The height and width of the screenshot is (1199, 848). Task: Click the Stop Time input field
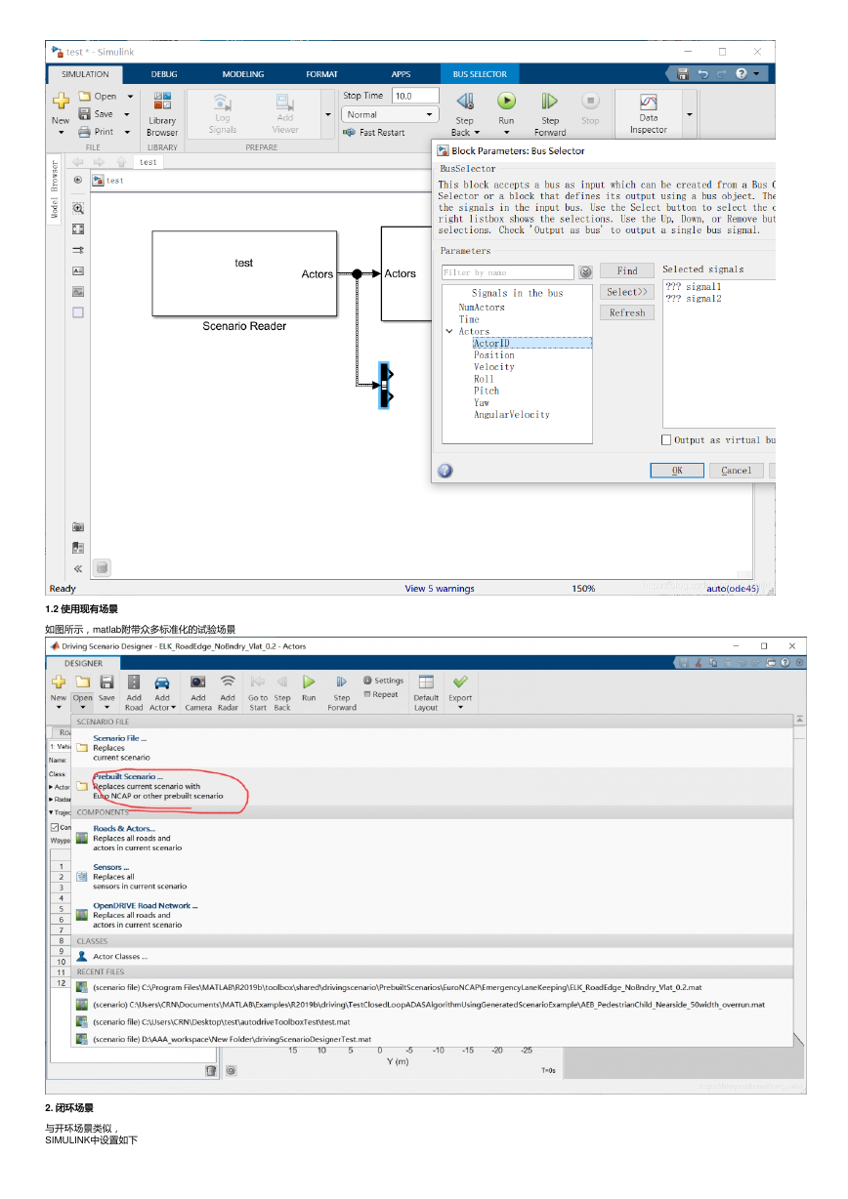[x=415, y=96]
